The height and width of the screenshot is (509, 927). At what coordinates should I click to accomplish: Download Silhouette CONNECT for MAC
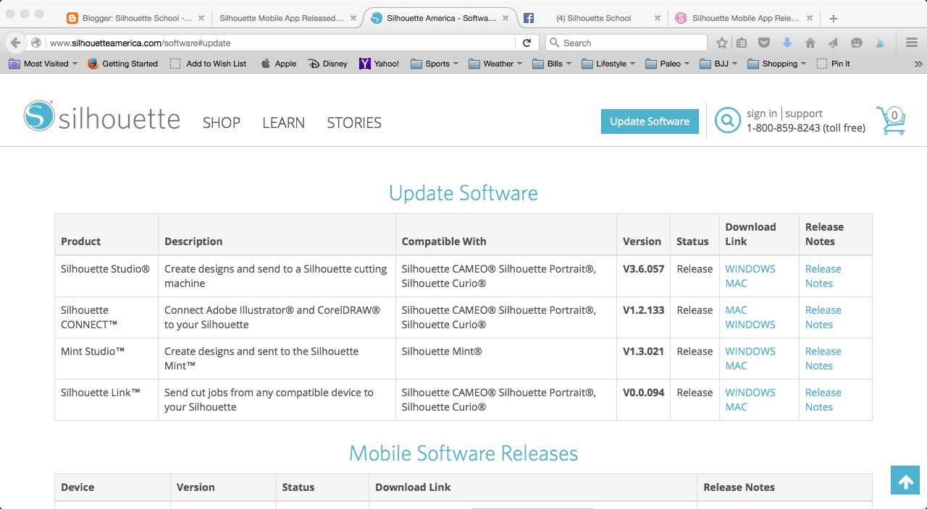[737, 310]
